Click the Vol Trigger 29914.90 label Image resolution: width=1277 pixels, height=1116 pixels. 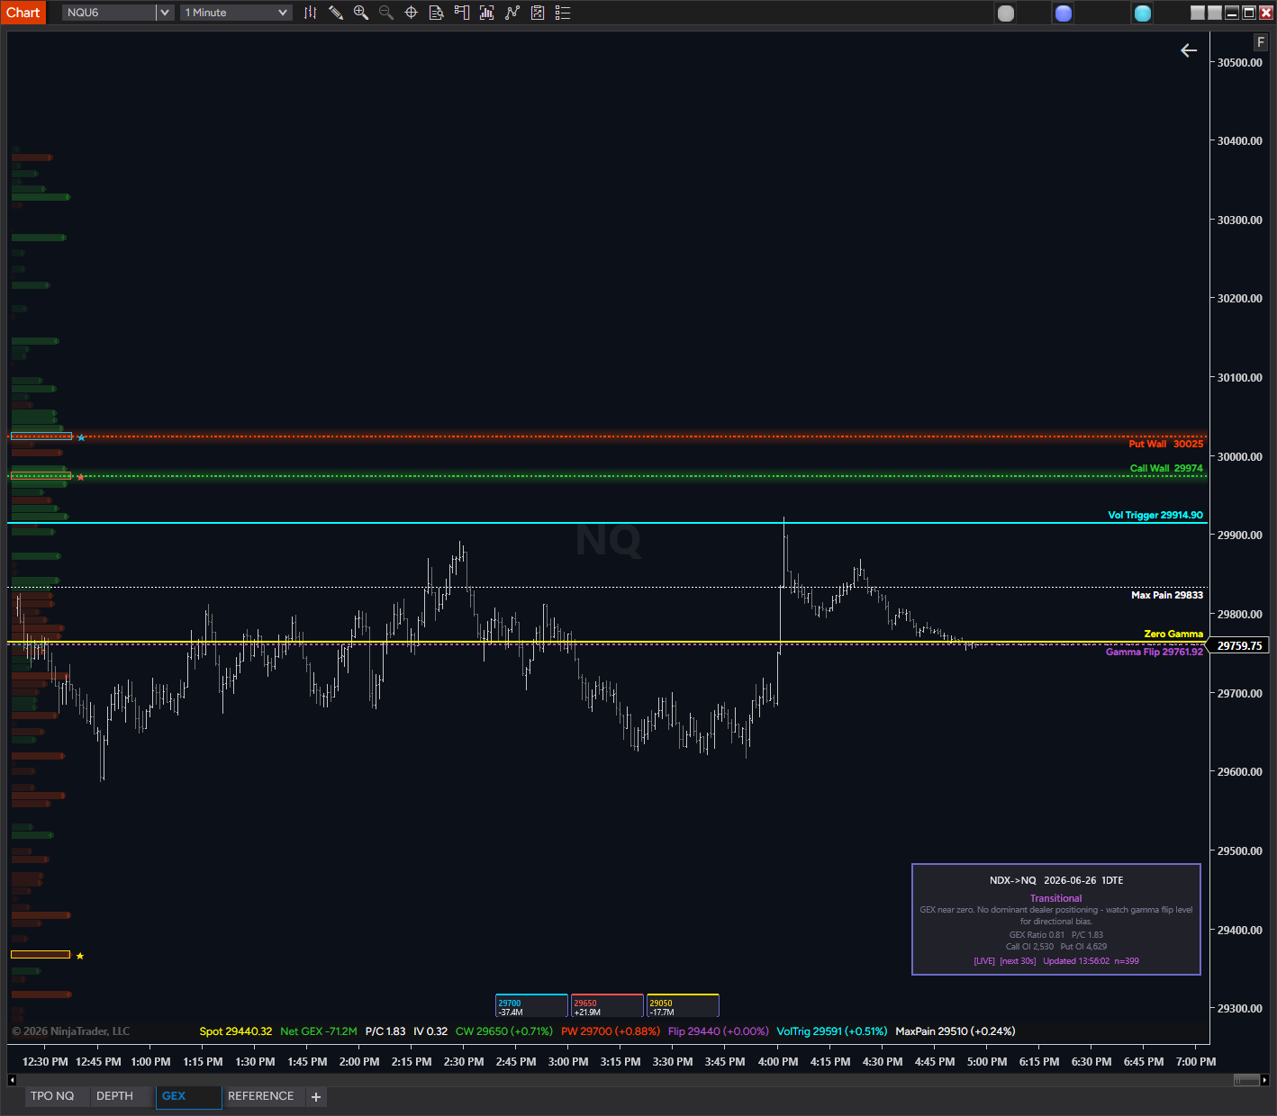tap(1155, 515)
